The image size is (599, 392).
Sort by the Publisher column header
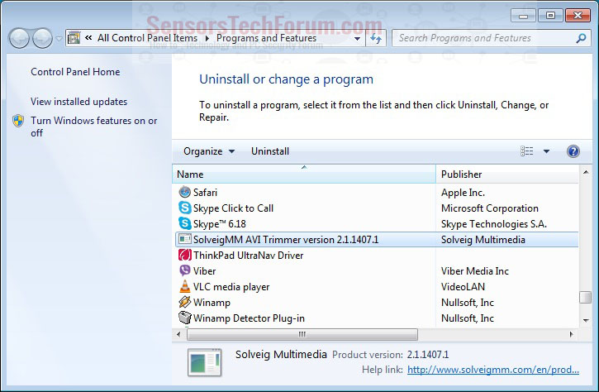pos(507,174)
